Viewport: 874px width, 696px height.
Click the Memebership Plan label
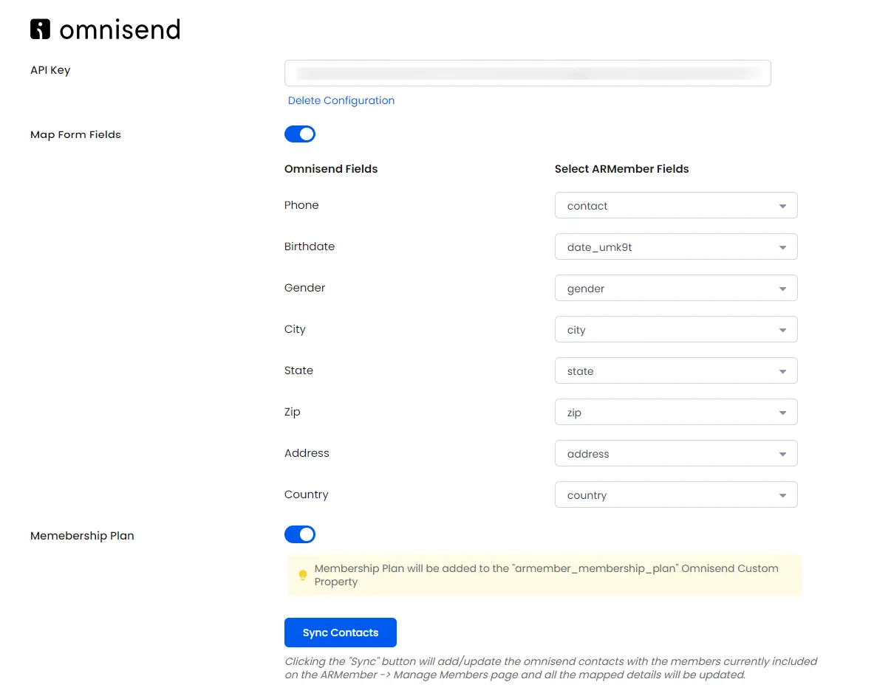[x=82, y=536]
